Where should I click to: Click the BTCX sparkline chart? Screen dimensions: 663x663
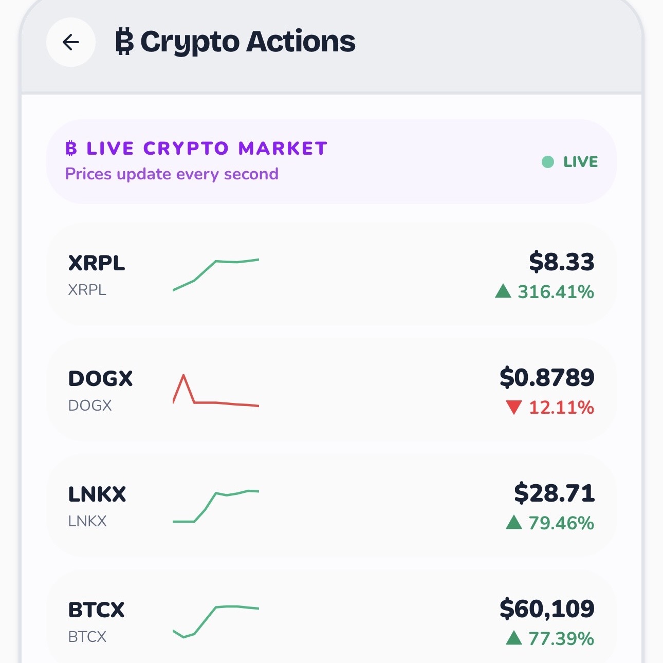(x=216, y=622)
